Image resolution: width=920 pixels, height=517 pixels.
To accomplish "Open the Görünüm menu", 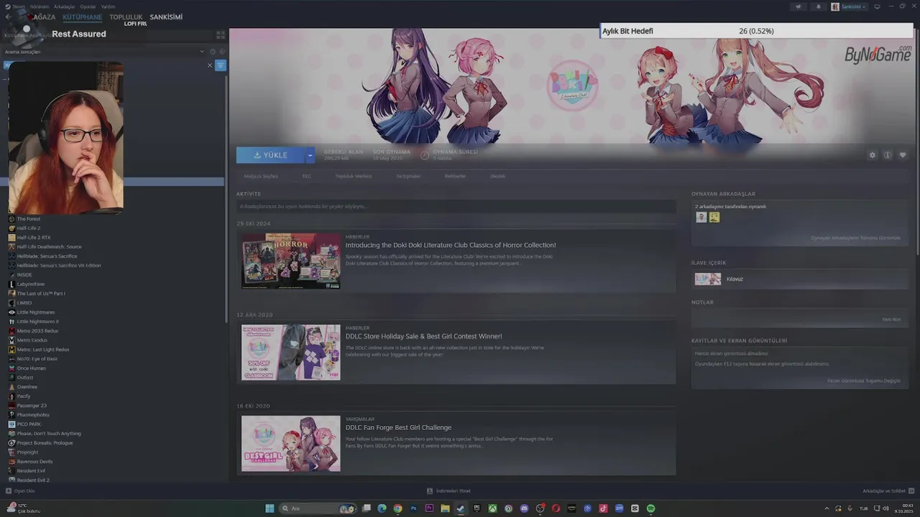I will (x=40, y=6).
